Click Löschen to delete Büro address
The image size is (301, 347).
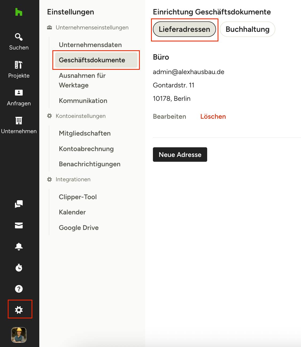pyautogui.click(x=213, y=117)
